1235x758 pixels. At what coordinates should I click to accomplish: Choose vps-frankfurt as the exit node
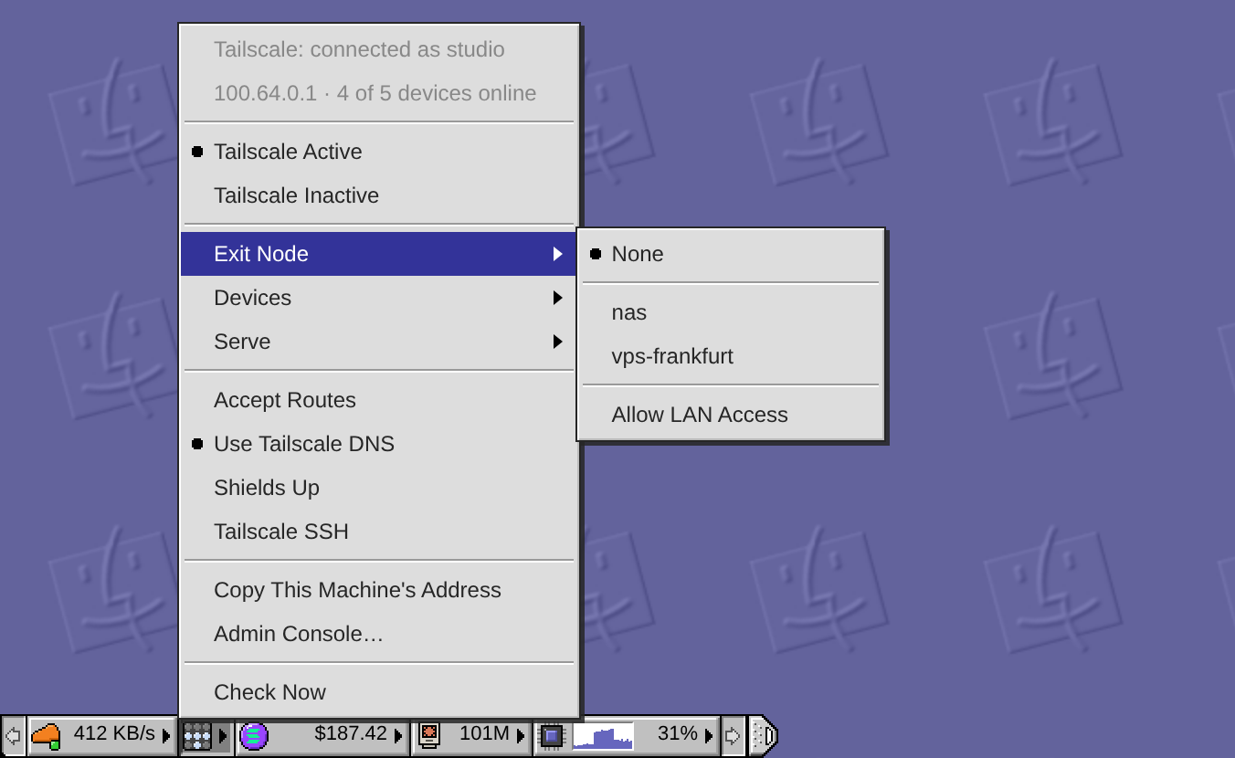point(731,356)
